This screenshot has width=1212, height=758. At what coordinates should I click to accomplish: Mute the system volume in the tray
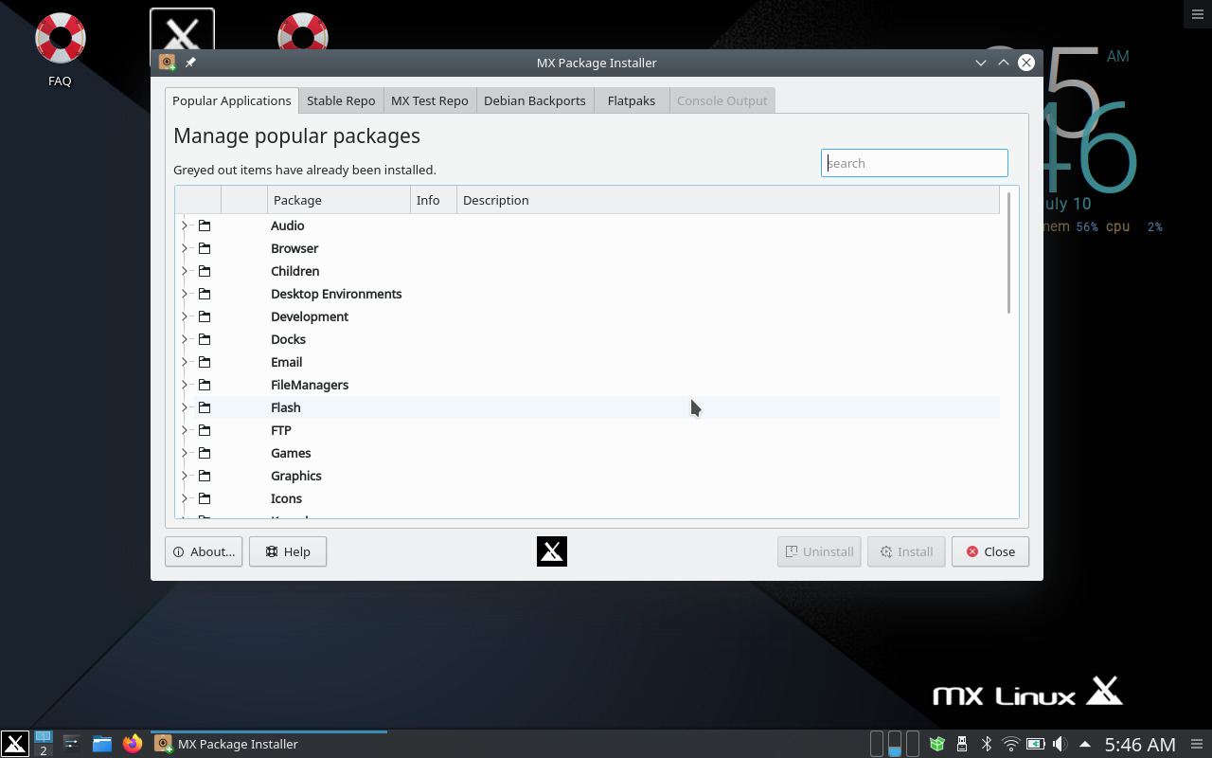(x=1060, y=743)
